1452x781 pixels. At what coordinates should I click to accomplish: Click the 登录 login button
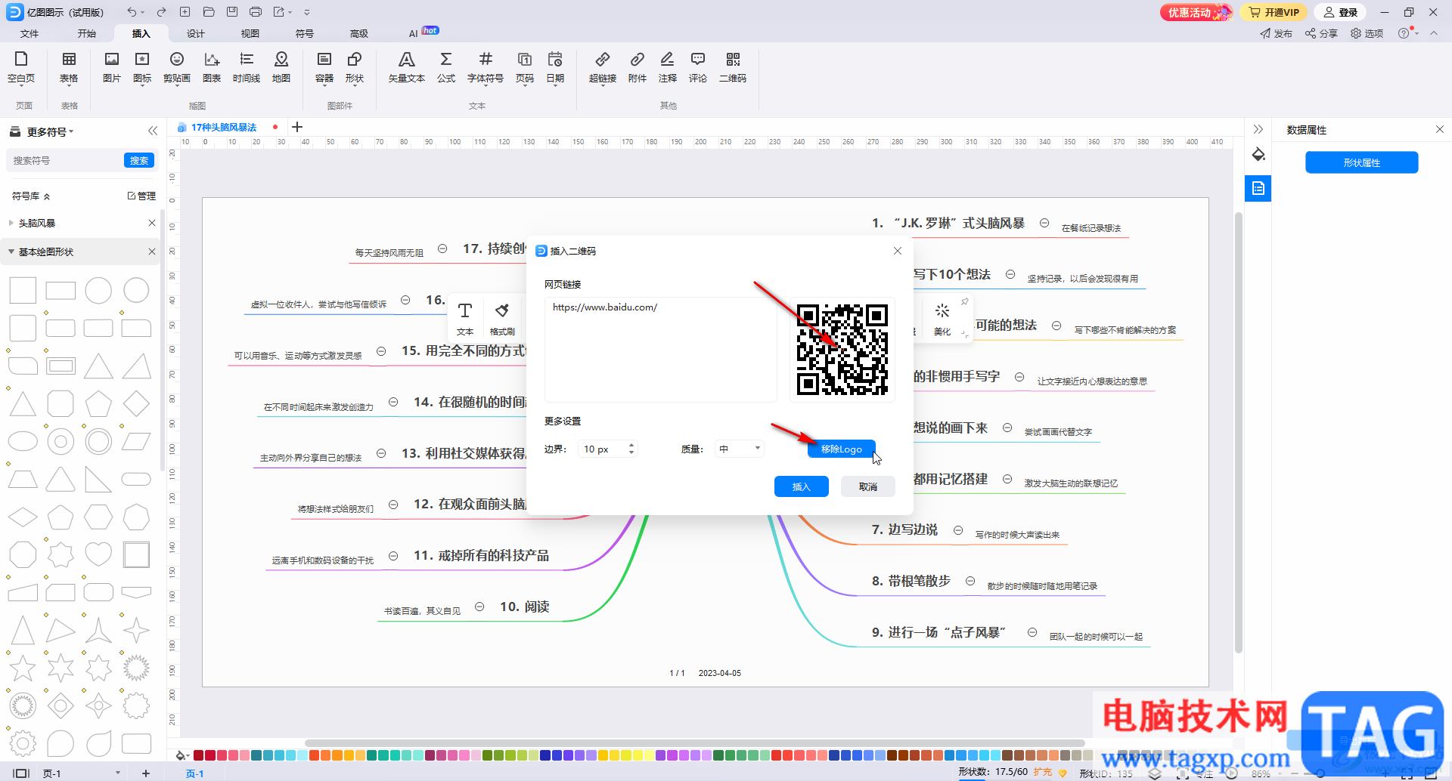coord(1341,12)
